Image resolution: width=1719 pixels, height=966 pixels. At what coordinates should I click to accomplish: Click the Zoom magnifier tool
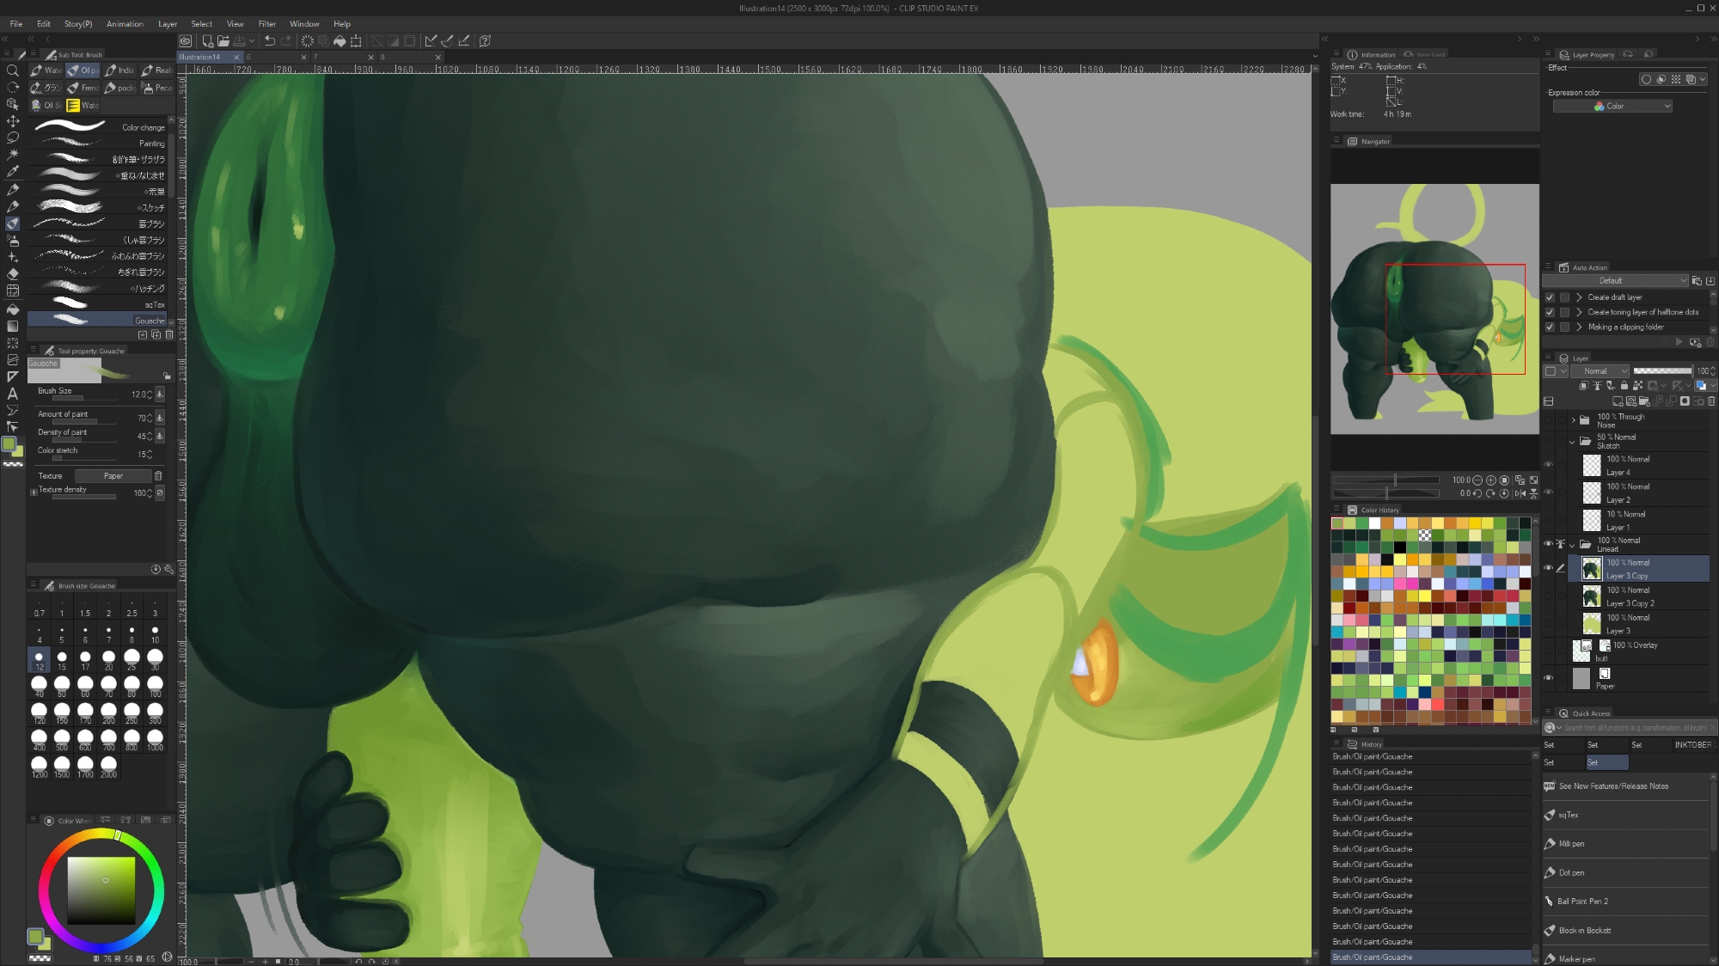click(13, 70)
